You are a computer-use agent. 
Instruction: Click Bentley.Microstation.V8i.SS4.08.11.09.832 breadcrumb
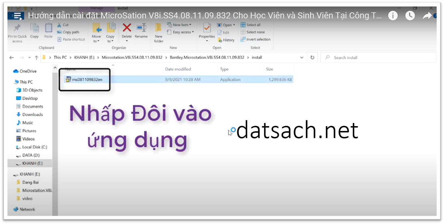(x=207, y=57)
